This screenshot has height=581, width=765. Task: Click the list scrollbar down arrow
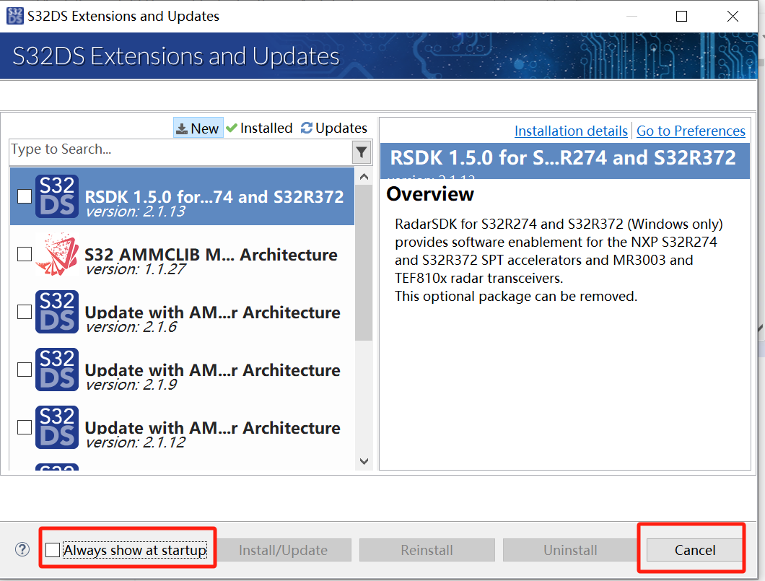[364, 461]
